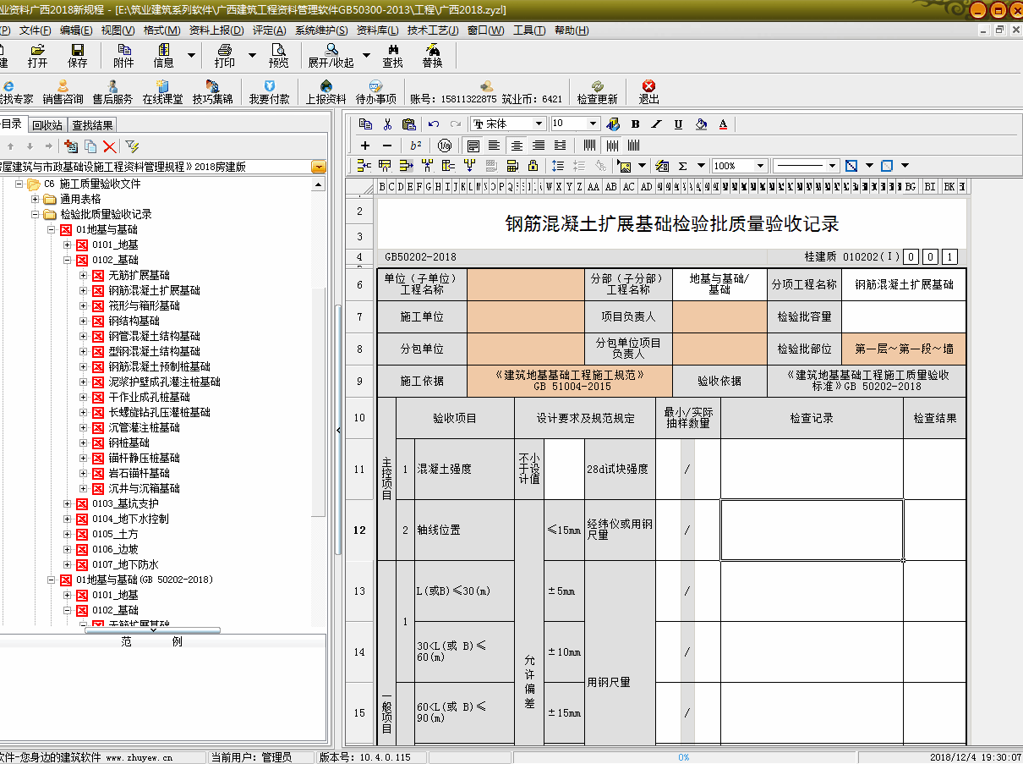1023x764 pixels.
Task: Expand the 0103_基坑支护 tree node
Action: point(68,503)
